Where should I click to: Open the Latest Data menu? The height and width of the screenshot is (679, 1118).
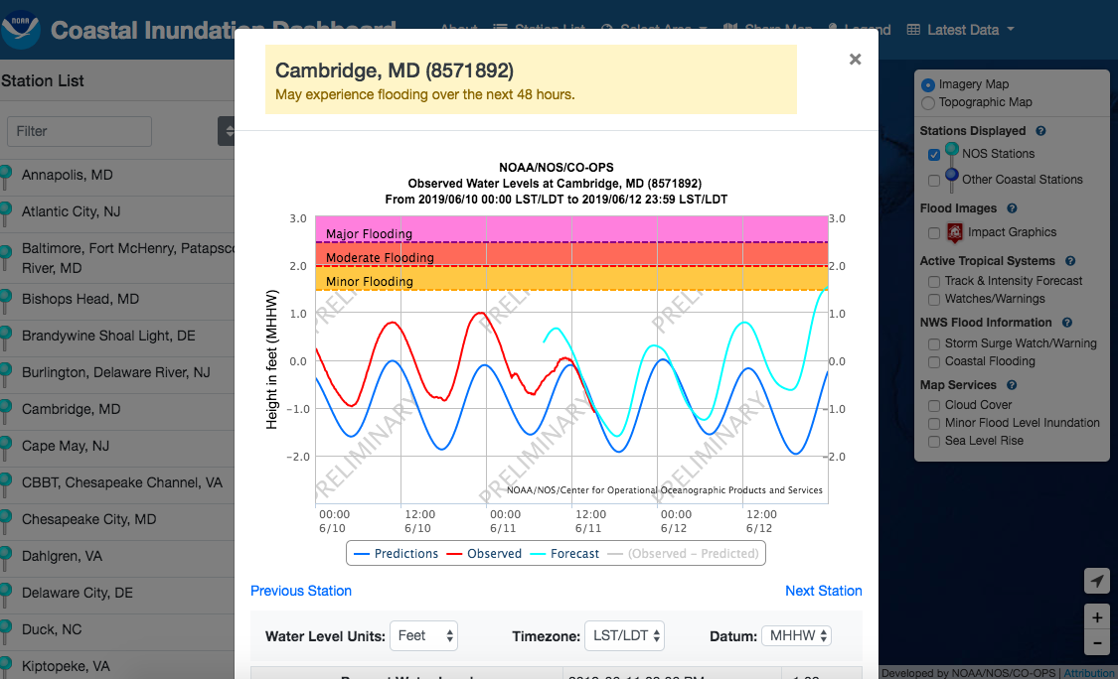(x=961, y=30)
